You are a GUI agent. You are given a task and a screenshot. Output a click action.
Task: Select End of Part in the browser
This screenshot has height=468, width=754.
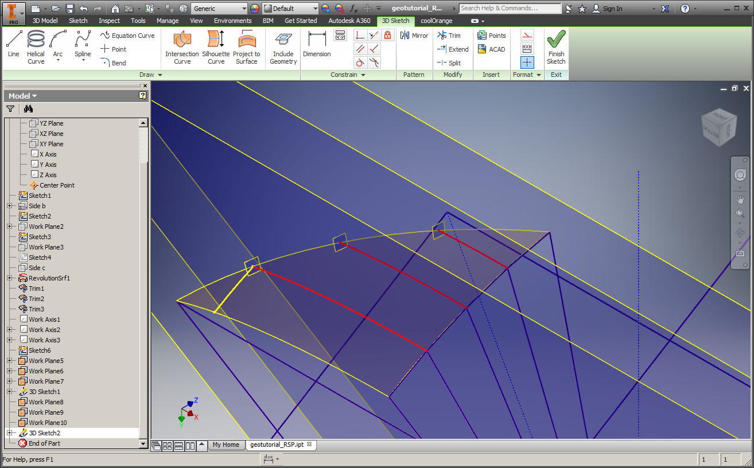[x=44, y=443]
